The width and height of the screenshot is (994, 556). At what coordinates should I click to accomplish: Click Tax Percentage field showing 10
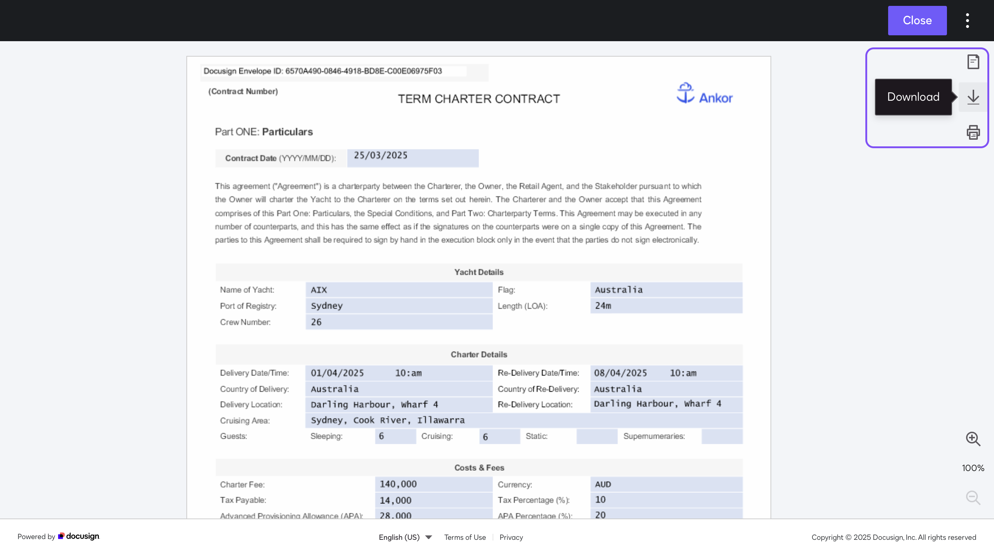666,500
